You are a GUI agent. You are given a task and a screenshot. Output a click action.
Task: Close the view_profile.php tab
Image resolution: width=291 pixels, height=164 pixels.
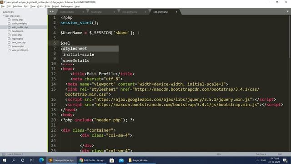(x=145, y=12)
